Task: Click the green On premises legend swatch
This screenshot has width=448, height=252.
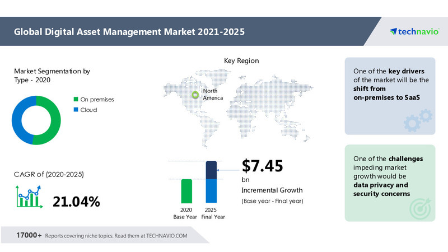Action: click(x=75, y=100)
